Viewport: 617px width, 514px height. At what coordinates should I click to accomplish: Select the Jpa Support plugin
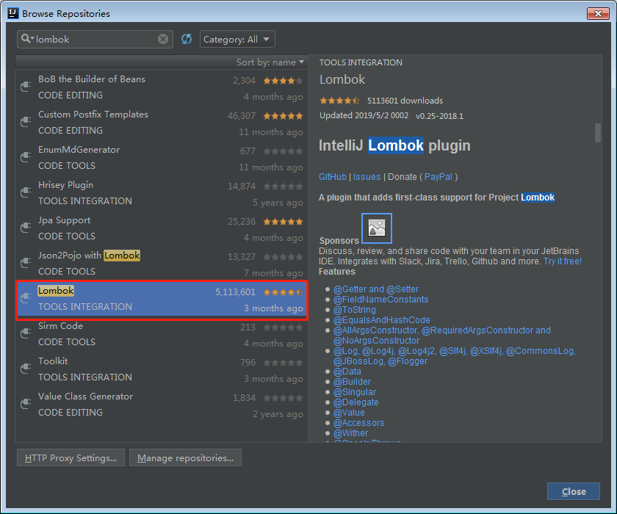point(162,228)
